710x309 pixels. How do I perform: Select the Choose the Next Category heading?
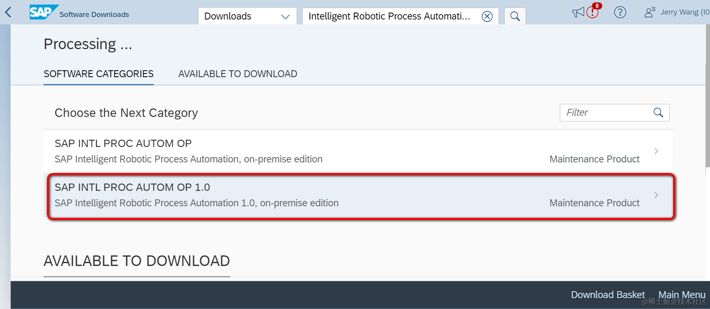pyautogui.click(x=126, y=113)
